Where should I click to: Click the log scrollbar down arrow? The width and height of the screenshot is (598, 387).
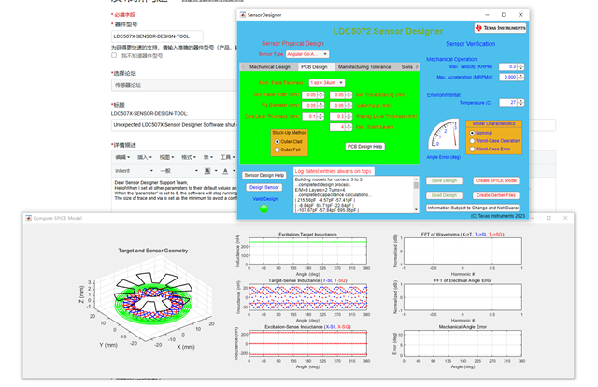(x=416, y=209)
